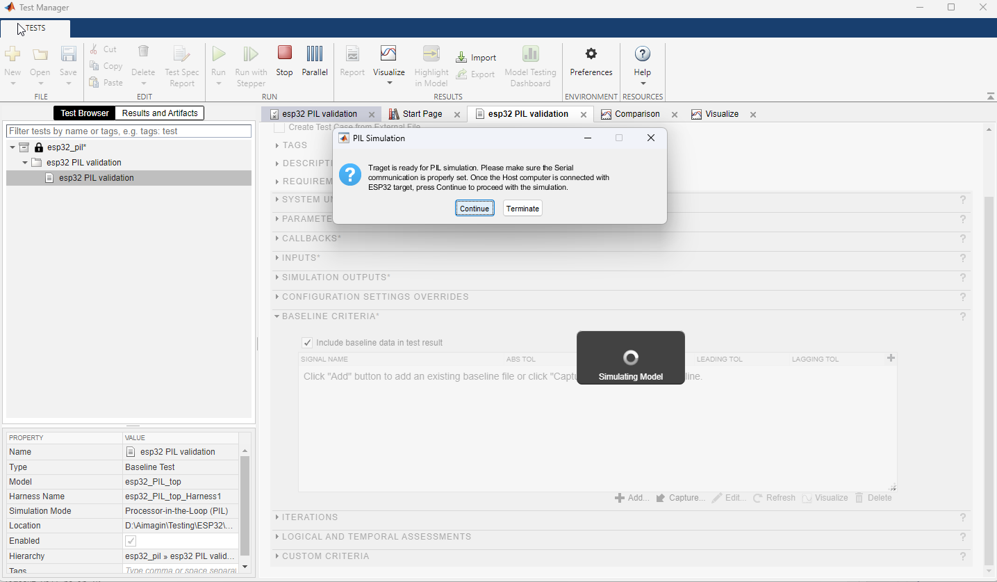Click the filter tests search field

[129, 131]
